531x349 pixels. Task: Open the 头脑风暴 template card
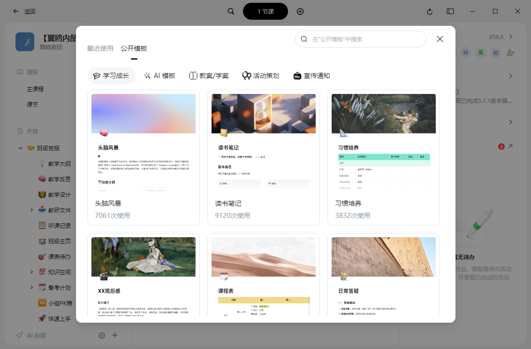pos(144,158)
